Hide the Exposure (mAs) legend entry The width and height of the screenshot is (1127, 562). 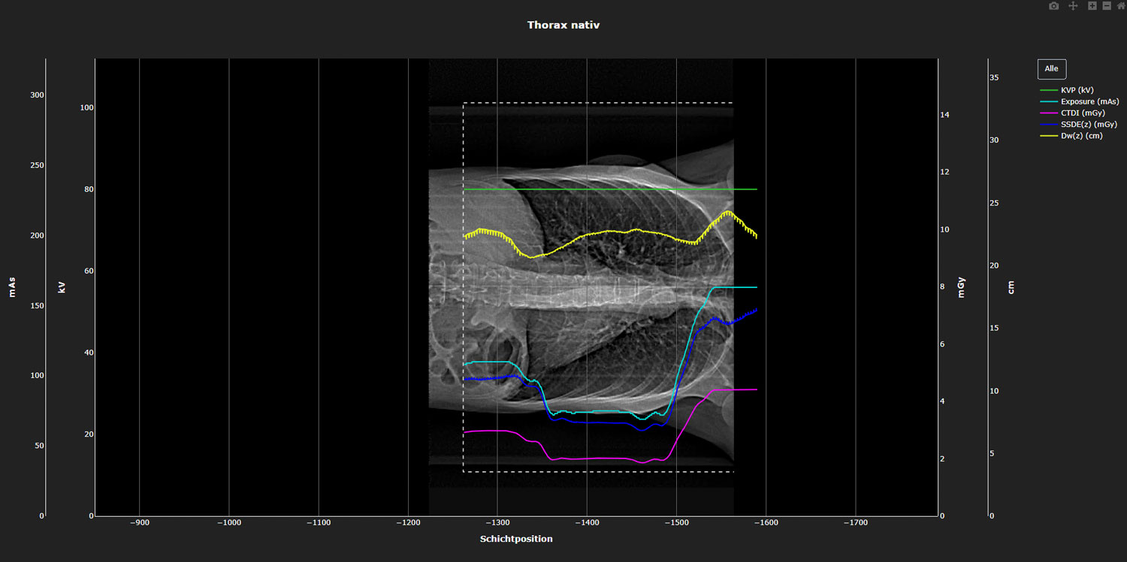1089,101
